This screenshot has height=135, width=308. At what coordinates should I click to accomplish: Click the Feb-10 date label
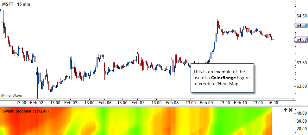coord(240,103)
